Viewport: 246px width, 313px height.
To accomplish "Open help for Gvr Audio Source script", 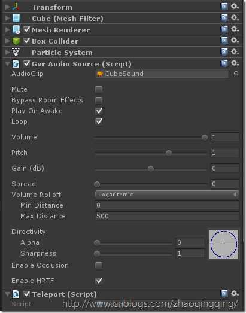I will [x=224, y=63].
